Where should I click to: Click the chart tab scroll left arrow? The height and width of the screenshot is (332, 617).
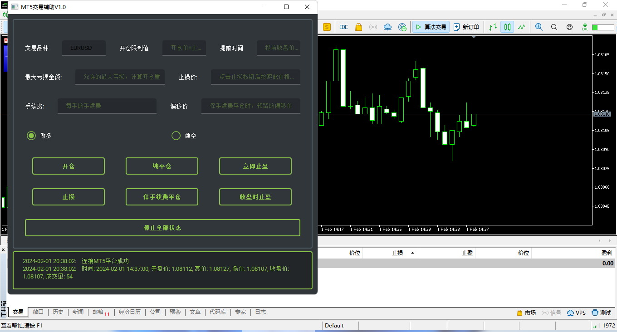(600, 240)
